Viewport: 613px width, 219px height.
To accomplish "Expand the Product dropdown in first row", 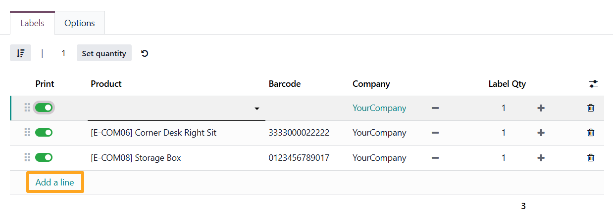I will click(257, 109).
